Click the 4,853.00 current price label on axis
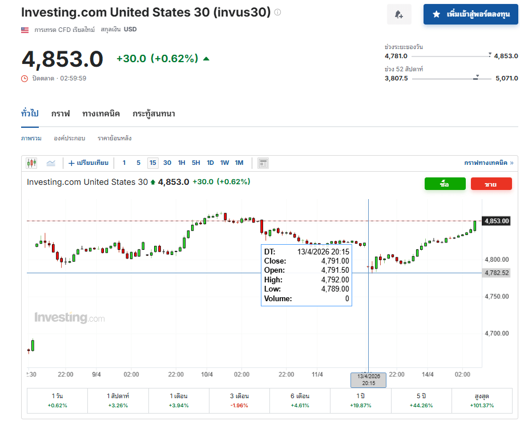Viewport: 520px width, 421px height. (x=497, y=221)
